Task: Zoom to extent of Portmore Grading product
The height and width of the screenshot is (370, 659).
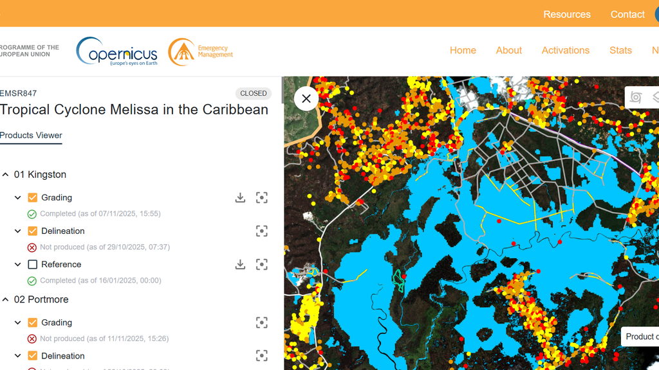Action: pyautogui.click(x=261, y=322)
